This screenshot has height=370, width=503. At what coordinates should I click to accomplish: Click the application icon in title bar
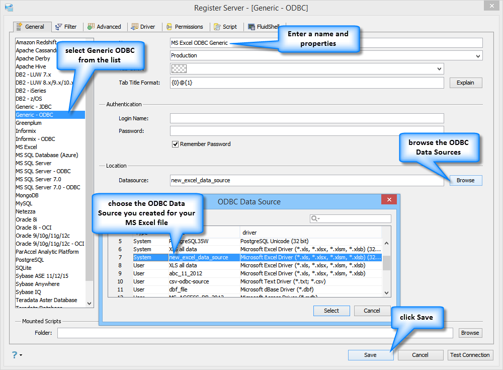coord(9,8)
